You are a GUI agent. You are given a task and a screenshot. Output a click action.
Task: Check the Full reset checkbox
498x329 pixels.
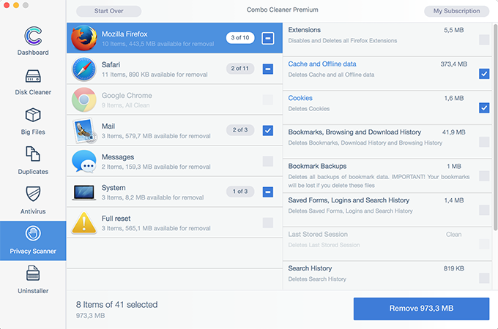268,222
